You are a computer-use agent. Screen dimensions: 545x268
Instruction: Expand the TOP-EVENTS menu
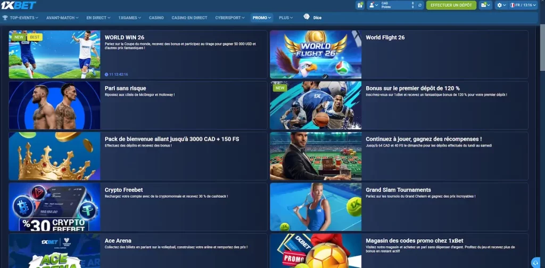tap(24, 18)
